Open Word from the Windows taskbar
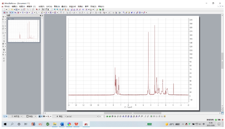Image resolution: width=225 pixels, height=129 pixels. coord(62,124)
